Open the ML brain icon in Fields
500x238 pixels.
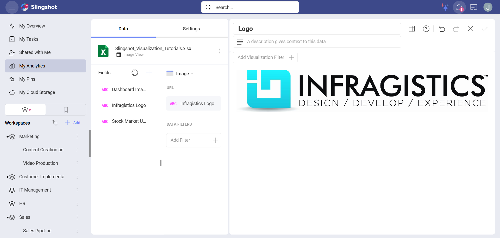(135, 73)
